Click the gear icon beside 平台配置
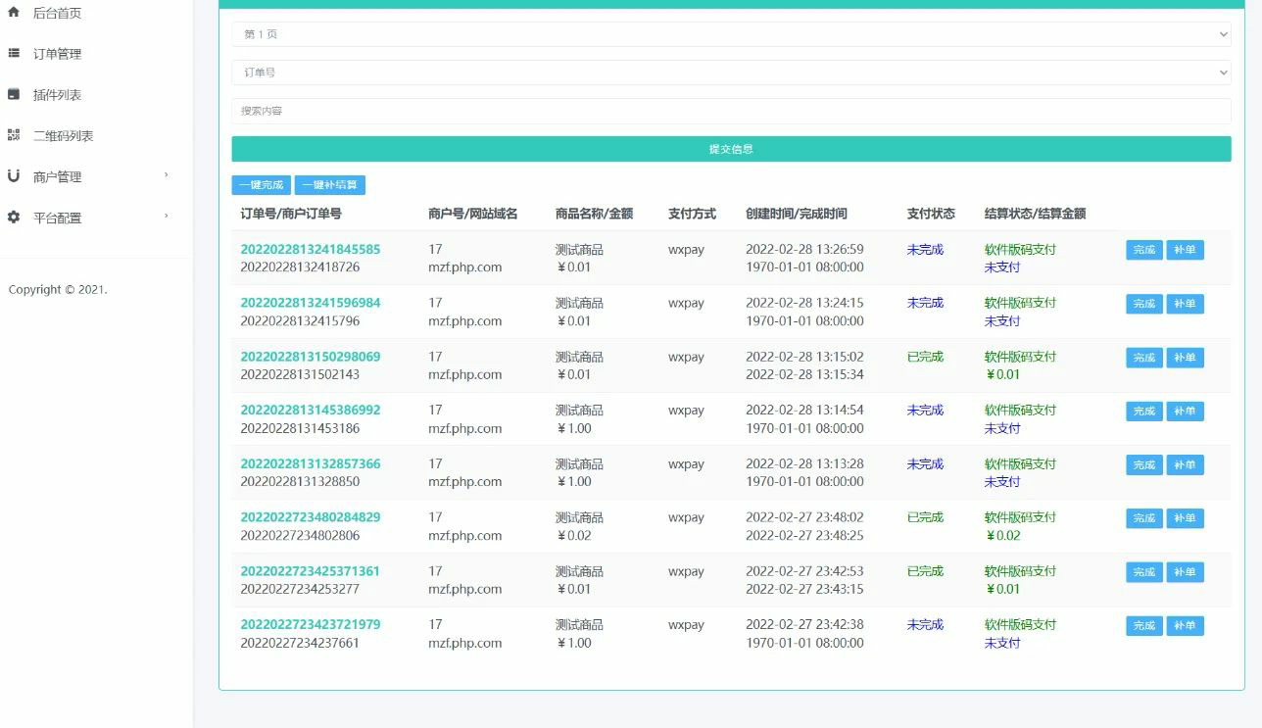This screenshot has width=1262, height=728. 14,218
